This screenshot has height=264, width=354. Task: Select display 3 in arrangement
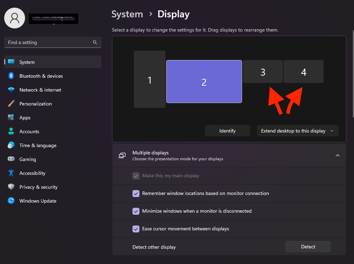coord(263,71)
